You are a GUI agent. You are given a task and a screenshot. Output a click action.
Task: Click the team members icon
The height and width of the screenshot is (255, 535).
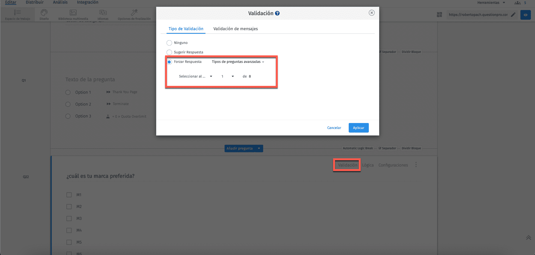[518, 3]
